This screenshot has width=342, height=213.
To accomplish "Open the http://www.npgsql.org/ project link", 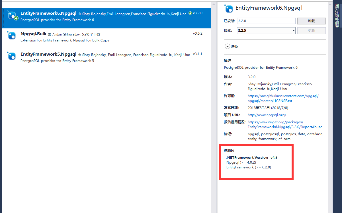I will click(x=267, y=115).
